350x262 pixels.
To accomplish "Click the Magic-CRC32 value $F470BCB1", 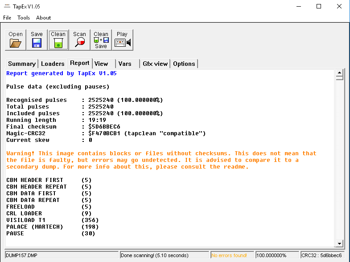I will click(104, 133).
